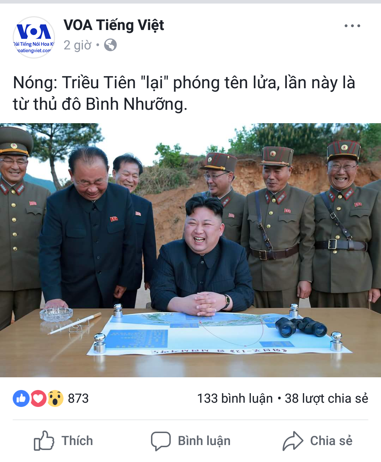This screenshot has height=462, width=381.
Task: Click the public globe privacy icon
Action: click(110, 45)
